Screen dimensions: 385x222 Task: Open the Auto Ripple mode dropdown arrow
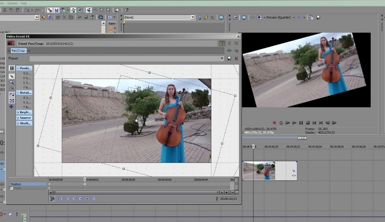(x=68, y=10)
